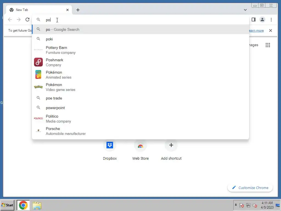281x211 pixels.
Task: Select Politico media company suggestion
Action: coord(140,119)
